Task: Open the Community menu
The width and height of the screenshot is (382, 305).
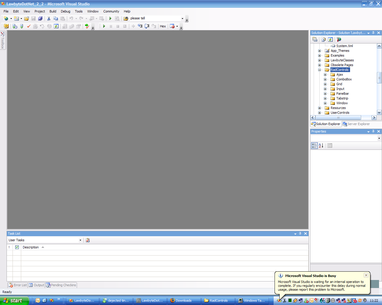Action: (111, 11)
